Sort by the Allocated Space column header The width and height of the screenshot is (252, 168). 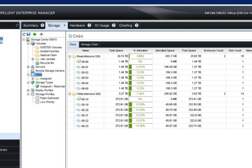click(x=165, y=50)
